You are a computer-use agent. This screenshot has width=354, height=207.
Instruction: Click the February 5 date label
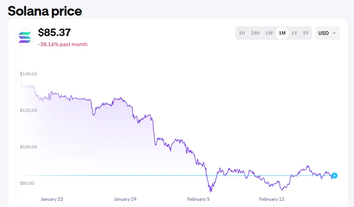point(199,199)
